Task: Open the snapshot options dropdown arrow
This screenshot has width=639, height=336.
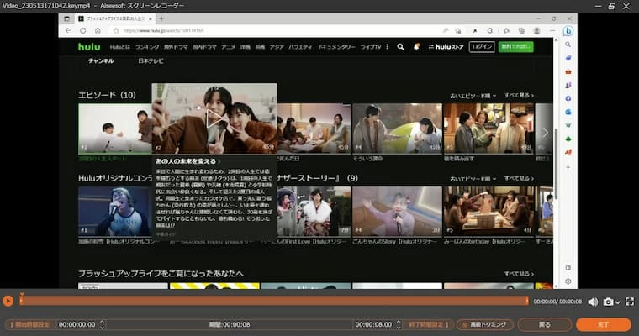Action: tap(616, 302)
